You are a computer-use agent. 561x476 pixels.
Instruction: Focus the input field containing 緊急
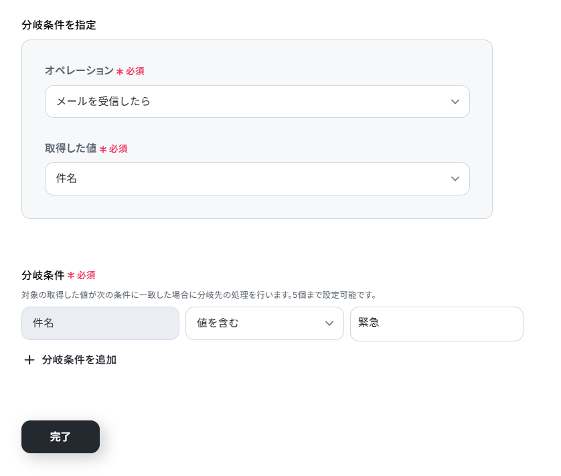(436, 323)
